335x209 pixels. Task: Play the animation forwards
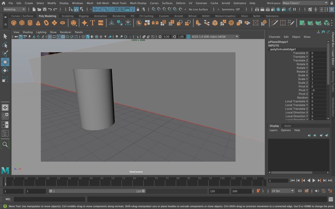coord(314,180)
